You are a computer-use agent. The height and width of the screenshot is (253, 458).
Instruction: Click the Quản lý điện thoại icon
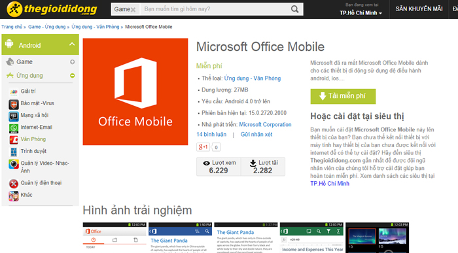[14, 184]
